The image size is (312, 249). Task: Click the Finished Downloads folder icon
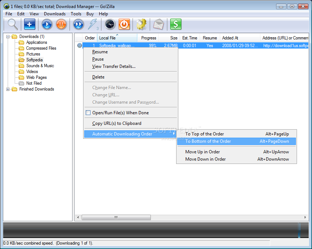(14, 89)
